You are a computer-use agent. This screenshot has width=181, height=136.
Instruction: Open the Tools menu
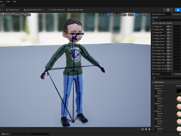tap(8, 2)
